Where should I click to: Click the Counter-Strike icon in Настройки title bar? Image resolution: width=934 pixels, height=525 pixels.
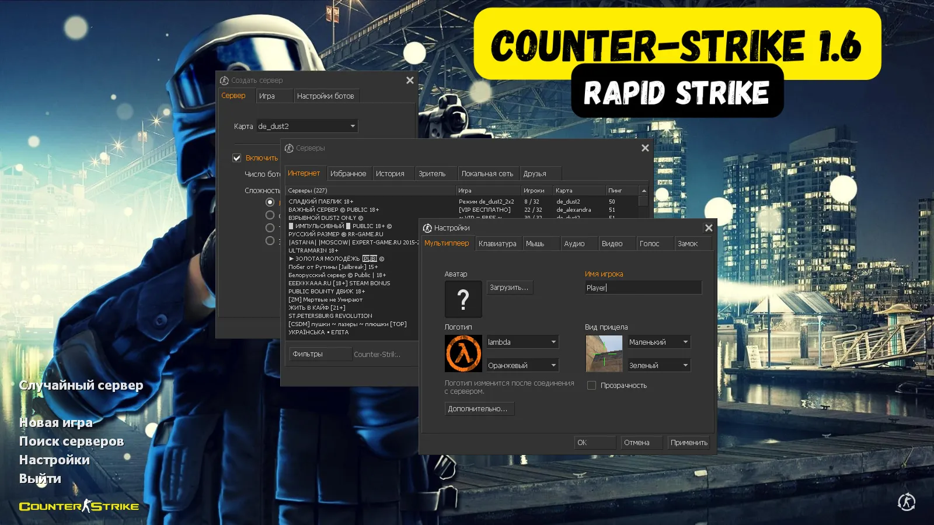427,228
